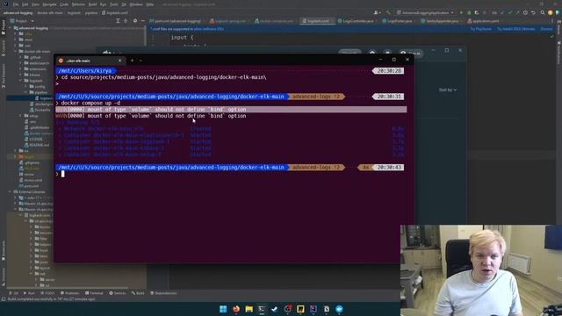Open the Dependencies tool window

tap(163, 293)
